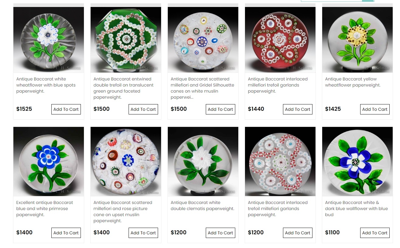This screenshot has height=248, width=400.
Task: Open the 'entwined double trefoil' product title link
Action: pyautogui.click(x=123, y=88)
